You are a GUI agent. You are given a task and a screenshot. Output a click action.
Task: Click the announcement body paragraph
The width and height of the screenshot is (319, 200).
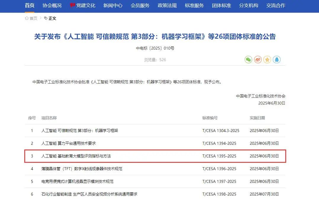coord(127,82)
